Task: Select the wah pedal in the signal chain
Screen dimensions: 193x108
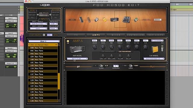Action: tap(81, 19)
